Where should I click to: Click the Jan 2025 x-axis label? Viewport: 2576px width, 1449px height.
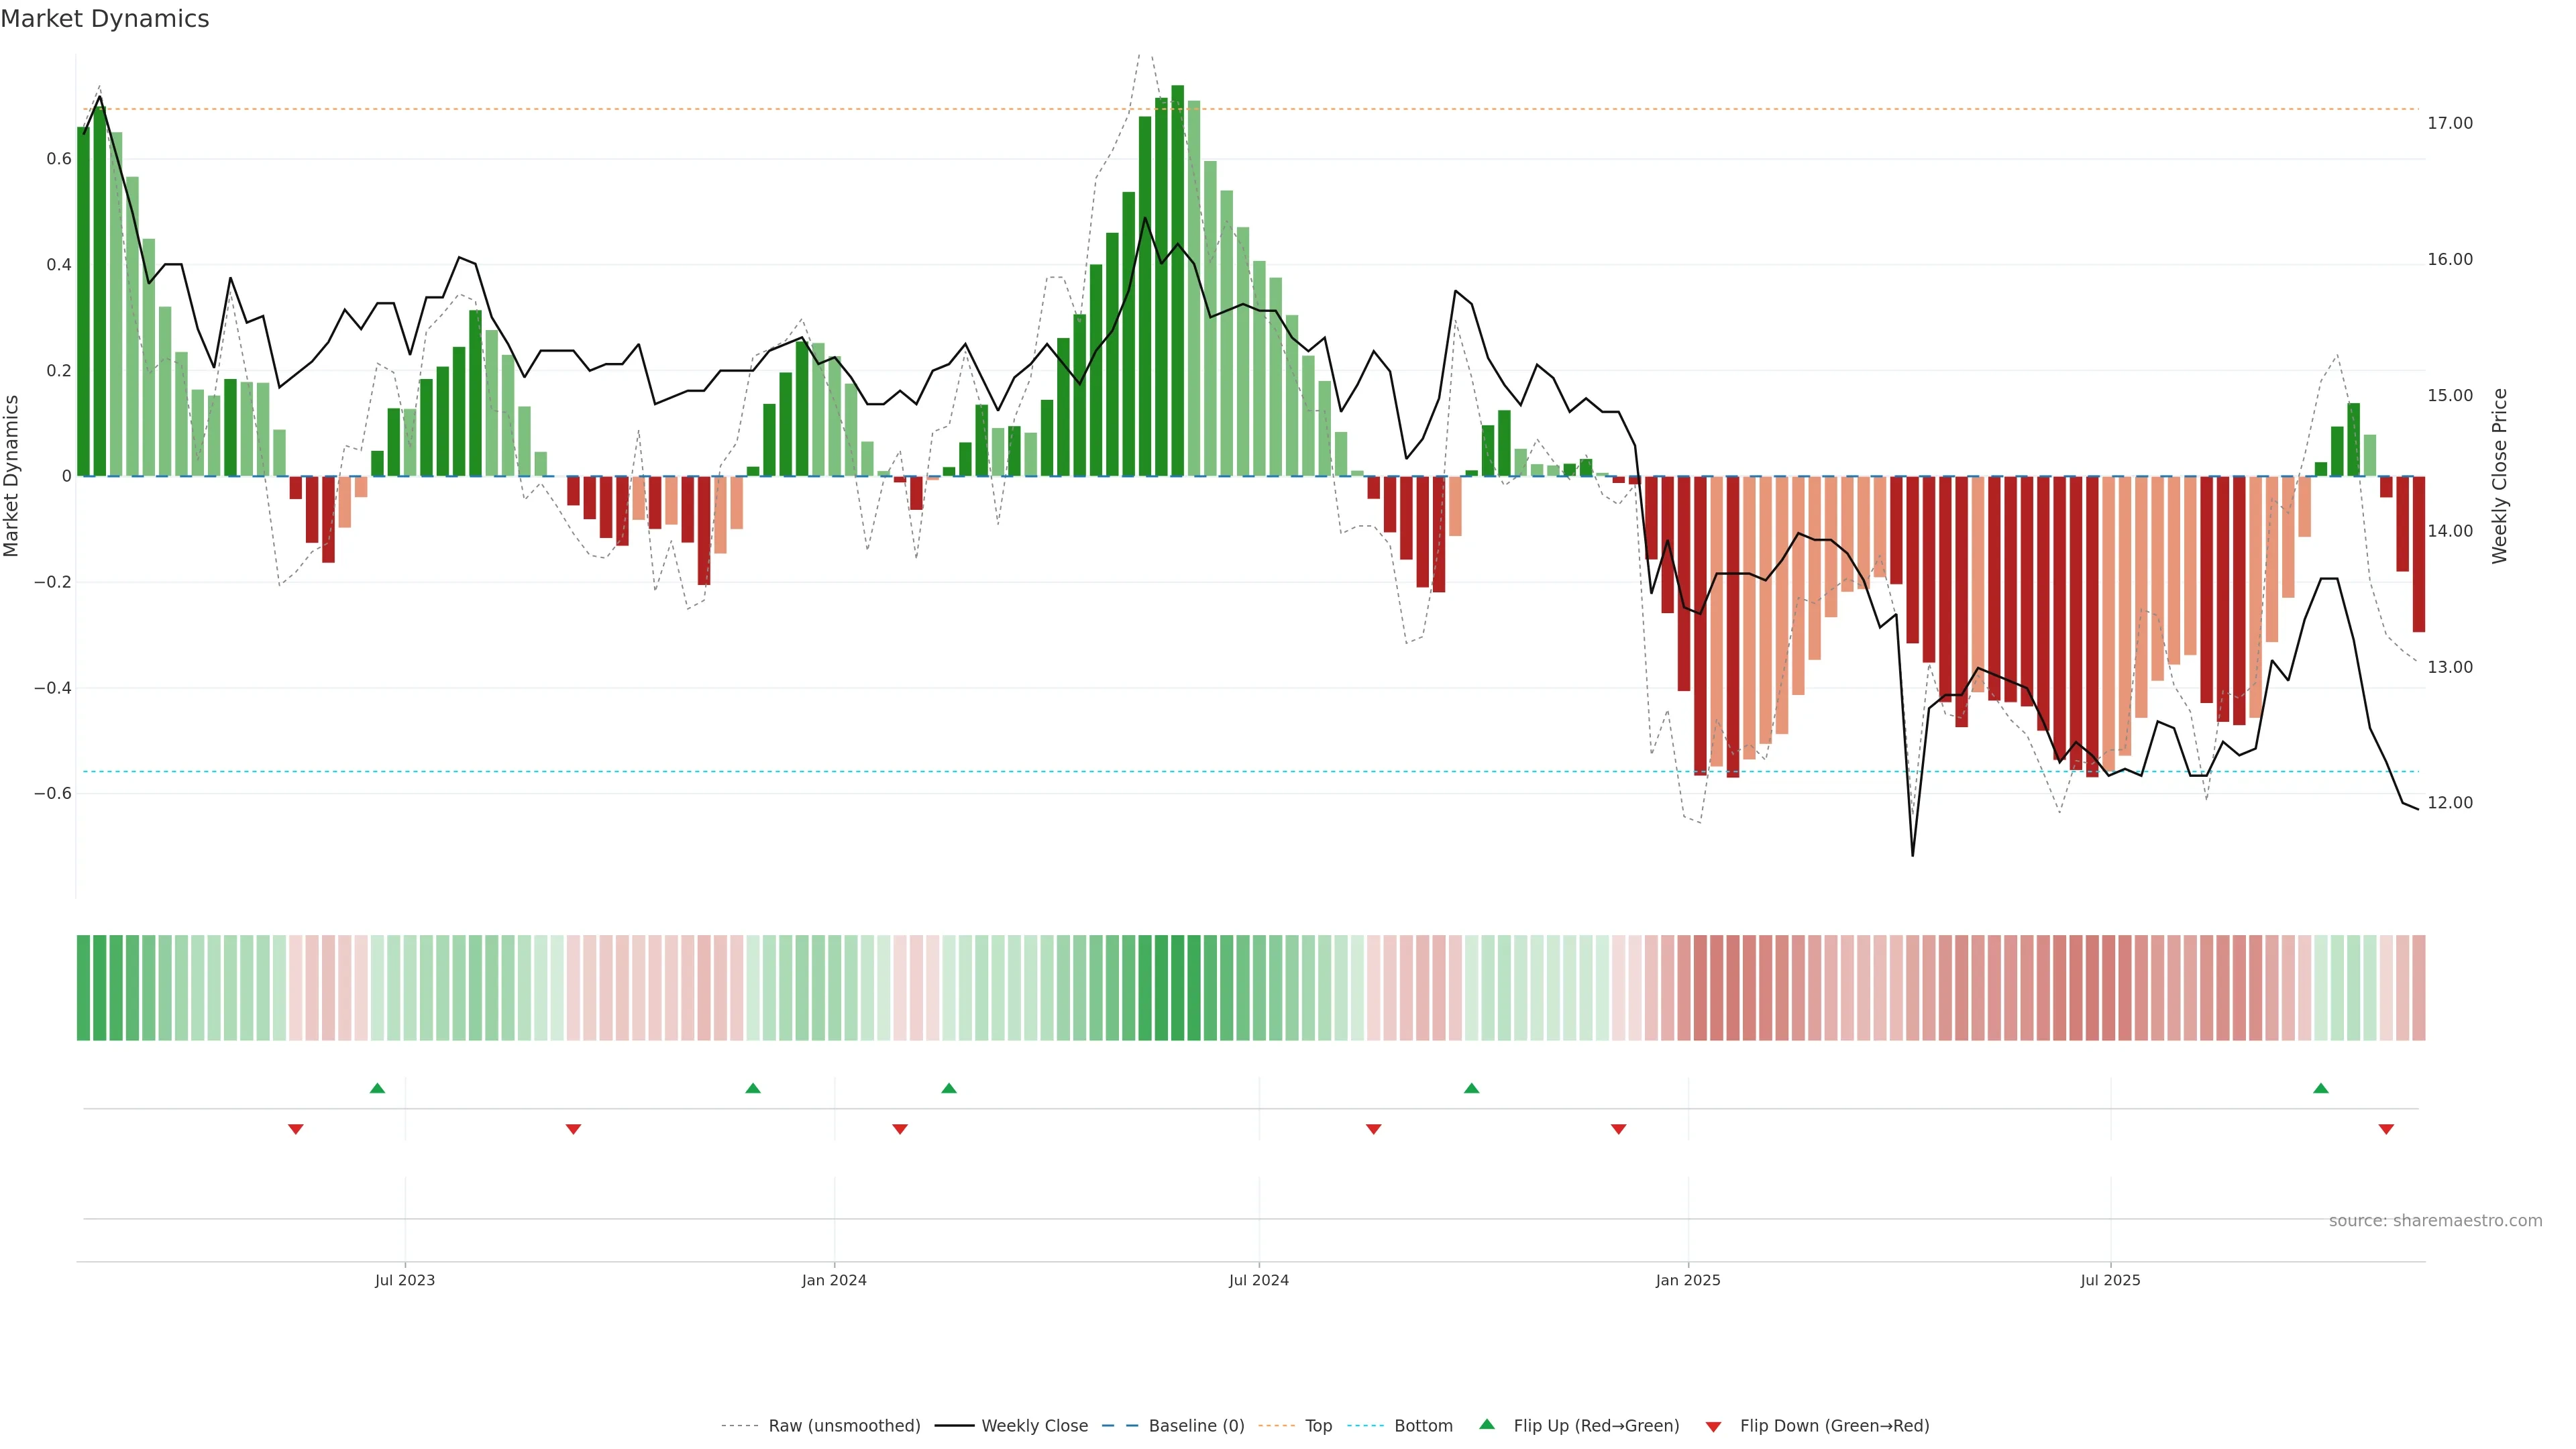click(1688, 1280)
